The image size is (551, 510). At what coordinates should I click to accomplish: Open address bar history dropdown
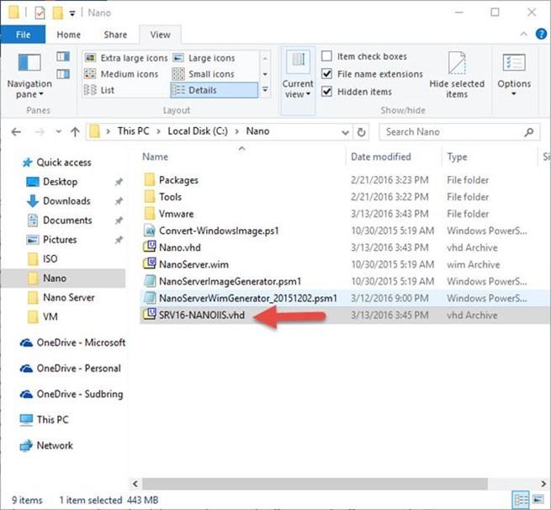tap(345, 132)
